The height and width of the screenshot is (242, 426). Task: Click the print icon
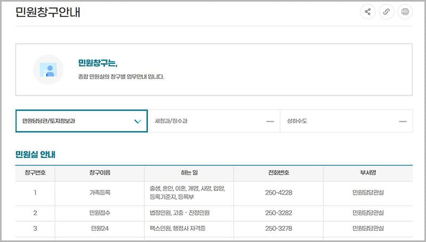pyautogui.click(x=405, y=12)
